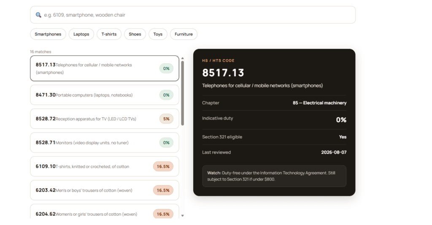This screenshot has height=225, width=432.
Task: Click the Indicative duty 0% value
Action: pyautogui.click(x=341, y=119)
